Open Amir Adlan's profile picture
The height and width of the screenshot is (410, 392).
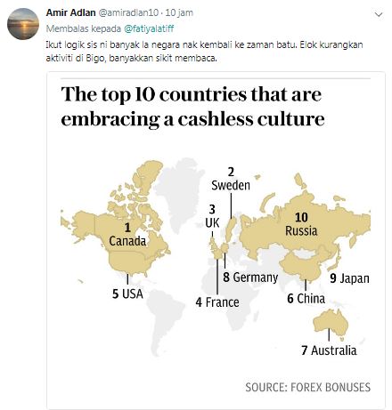pyautogui.click(x=23, y=24)
